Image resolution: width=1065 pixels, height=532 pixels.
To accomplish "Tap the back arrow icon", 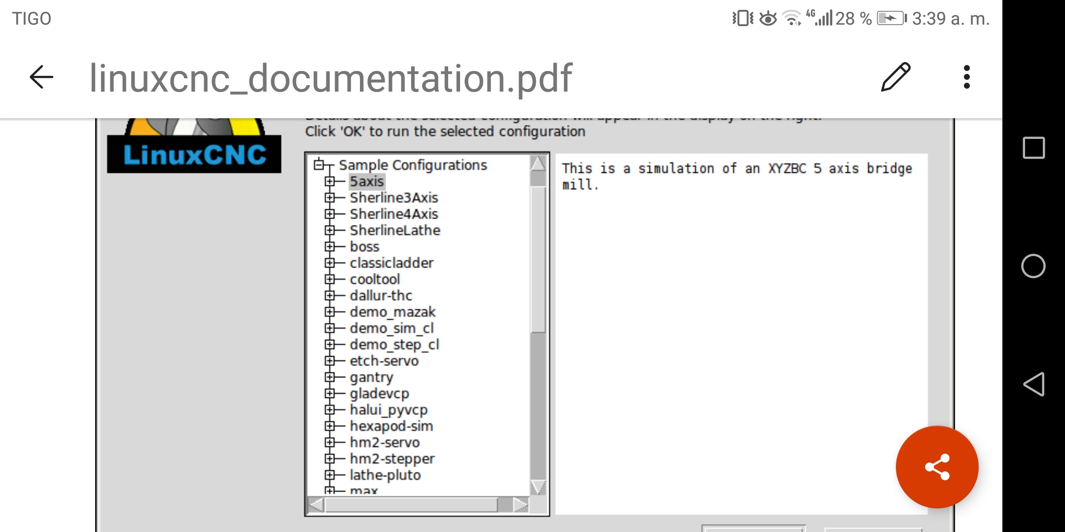I will point(41,77).
